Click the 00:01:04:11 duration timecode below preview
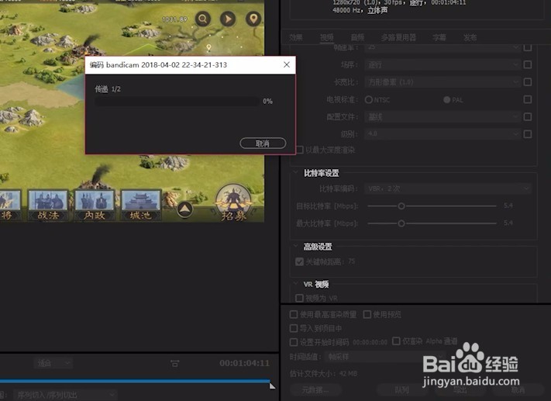The width and height of the screenshot is (551, 401). [244, 363]
